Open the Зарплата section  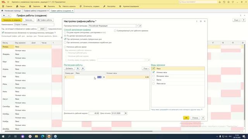(x=35, y=6)
